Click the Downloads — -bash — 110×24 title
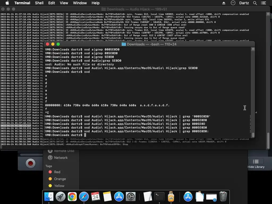Viewport: 272px width, 204px height. tap(152, 44)
